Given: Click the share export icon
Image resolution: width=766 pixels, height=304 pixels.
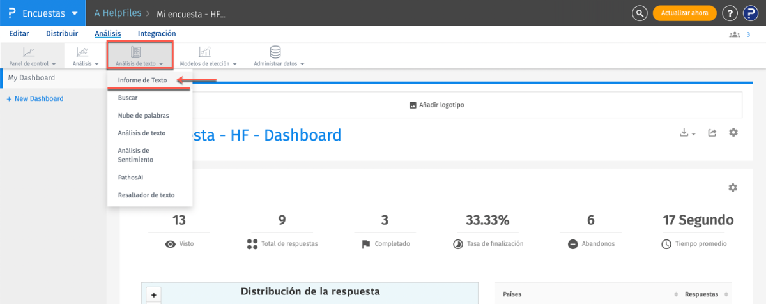Looking at the screenshot, I should [712, 133].
